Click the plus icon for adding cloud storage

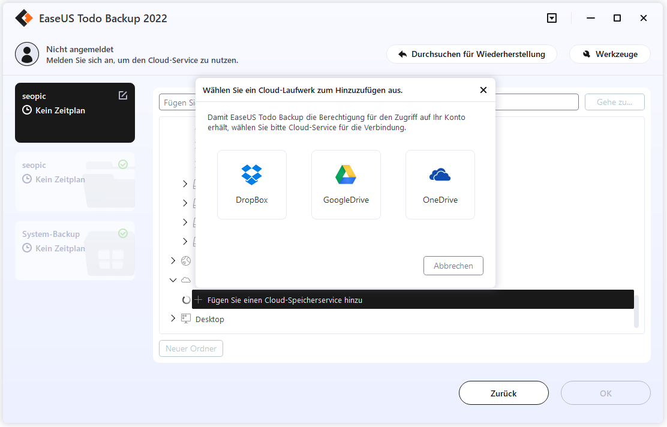(x=198, y=300)
